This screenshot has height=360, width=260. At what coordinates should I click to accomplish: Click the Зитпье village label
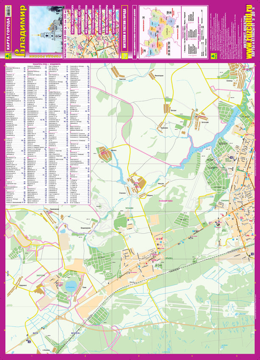[x=173, y=110]
